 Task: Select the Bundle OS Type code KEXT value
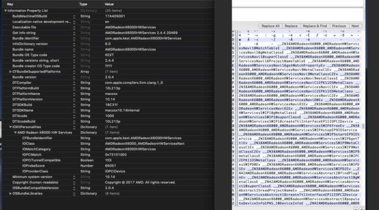(x=109, y=55)
